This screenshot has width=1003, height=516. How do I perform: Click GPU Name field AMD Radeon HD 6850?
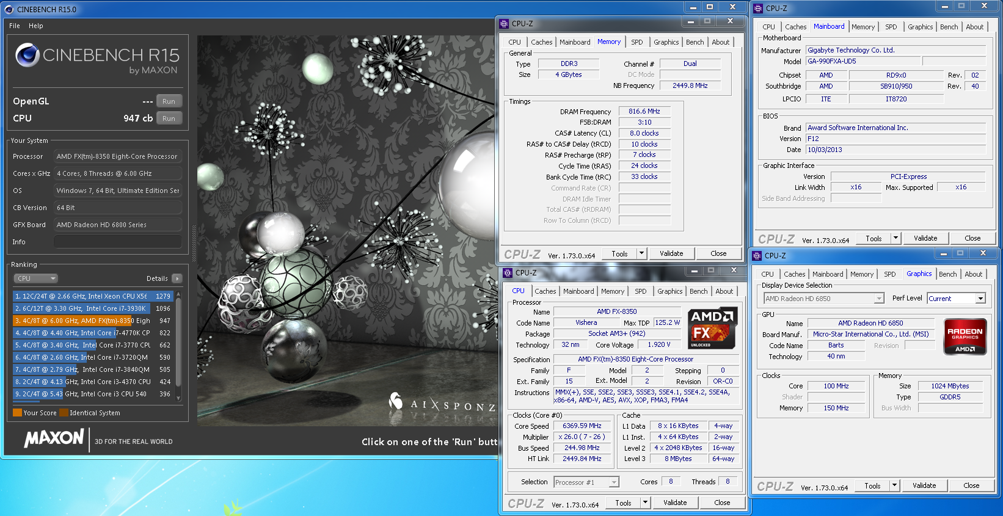point(870,323)
